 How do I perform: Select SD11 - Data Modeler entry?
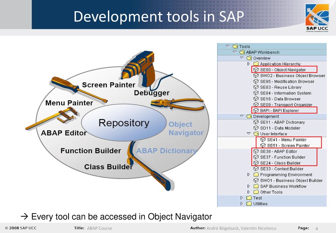pos(280,128)
